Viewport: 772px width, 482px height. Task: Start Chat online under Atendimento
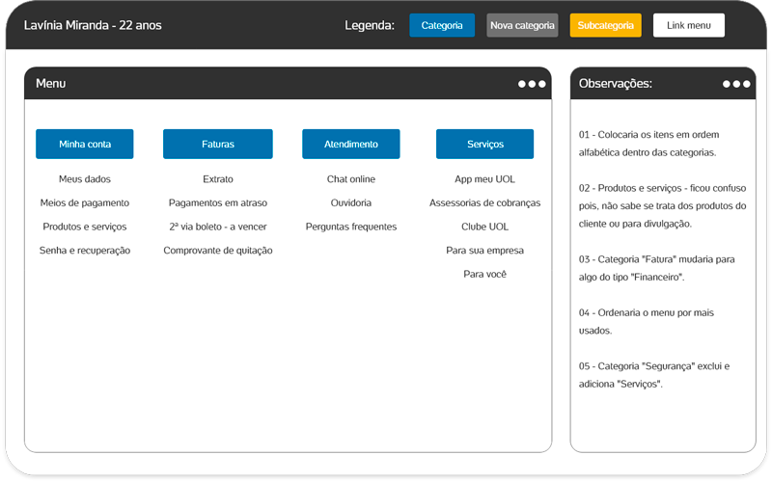point(350,179)
